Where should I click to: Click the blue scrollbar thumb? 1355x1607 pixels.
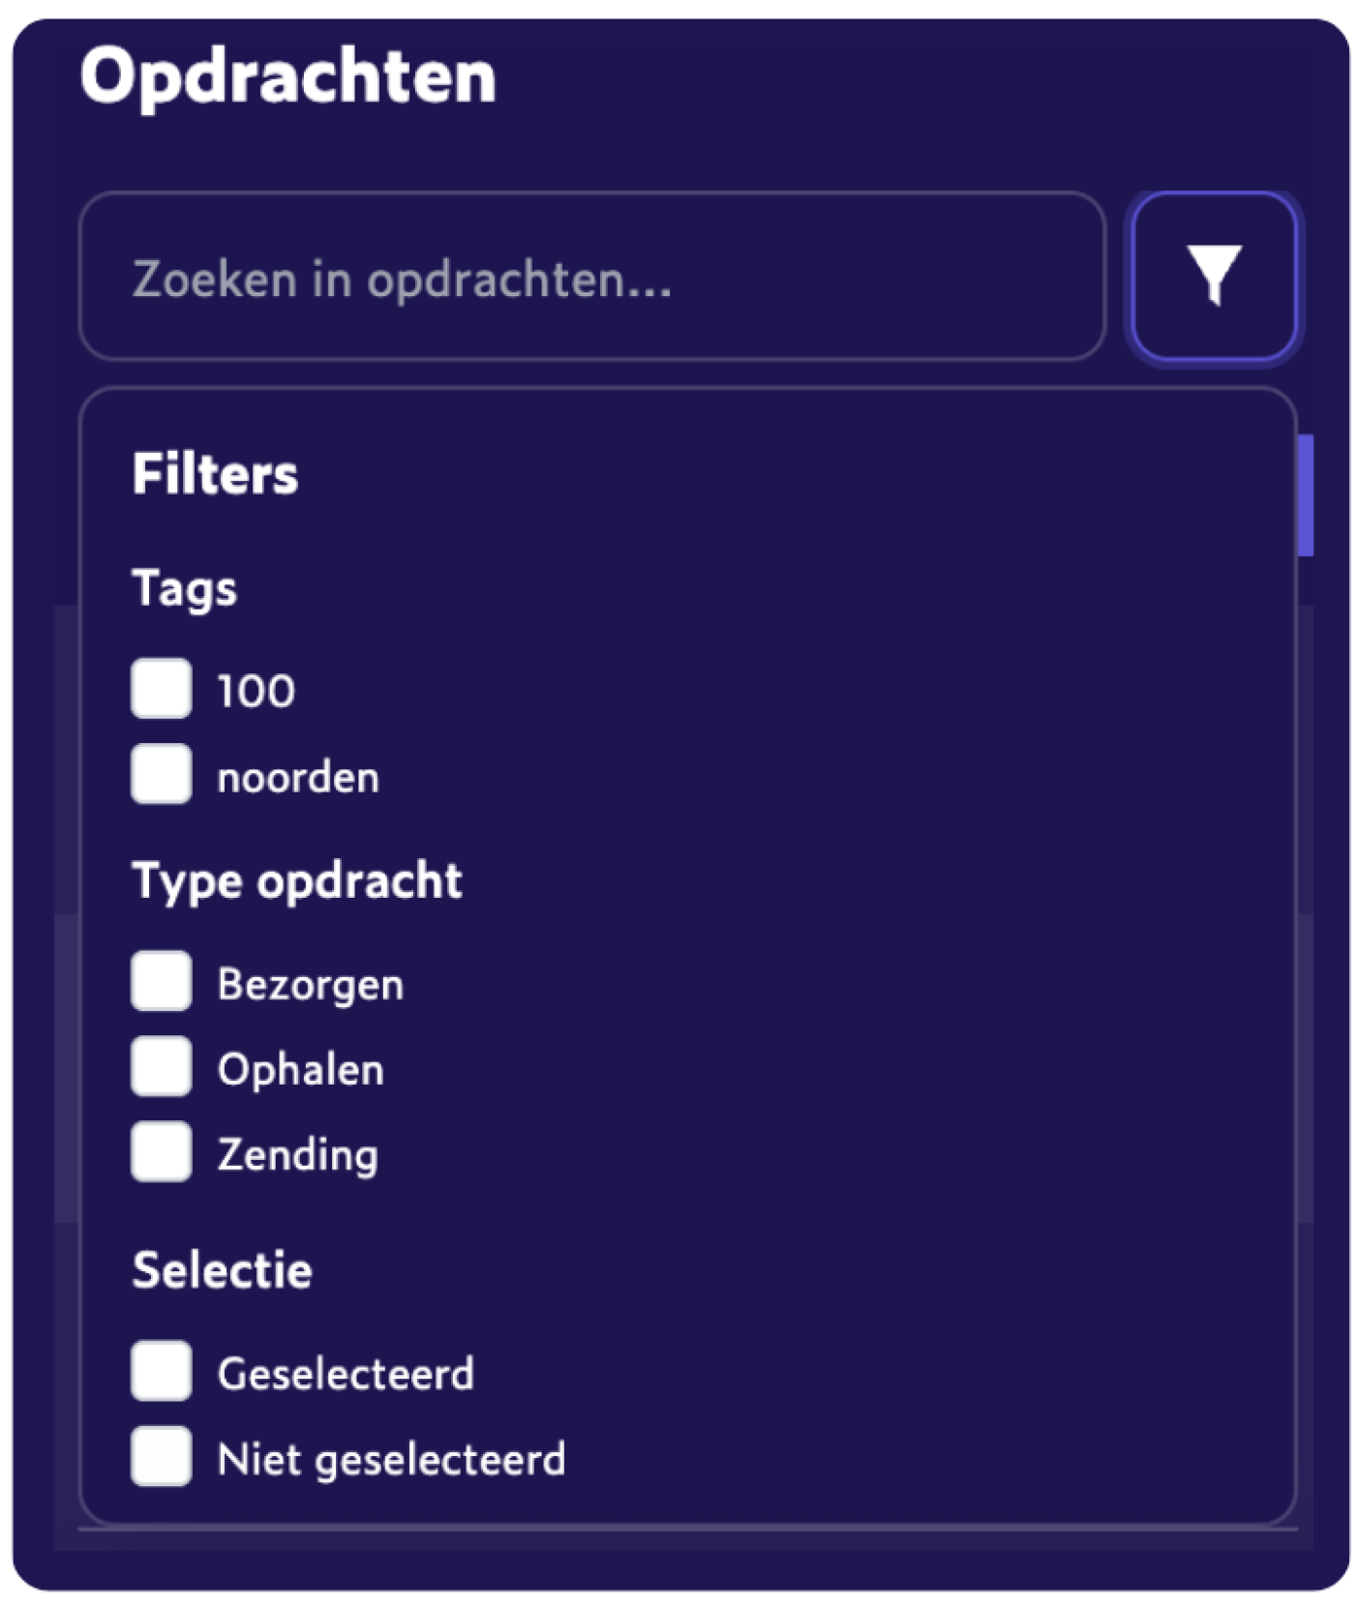[x=1306, y=495]
